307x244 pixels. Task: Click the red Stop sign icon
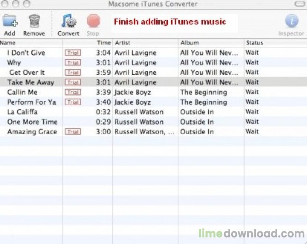coord(93,22)
